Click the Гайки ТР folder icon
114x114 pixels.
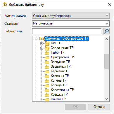point(47,52)
